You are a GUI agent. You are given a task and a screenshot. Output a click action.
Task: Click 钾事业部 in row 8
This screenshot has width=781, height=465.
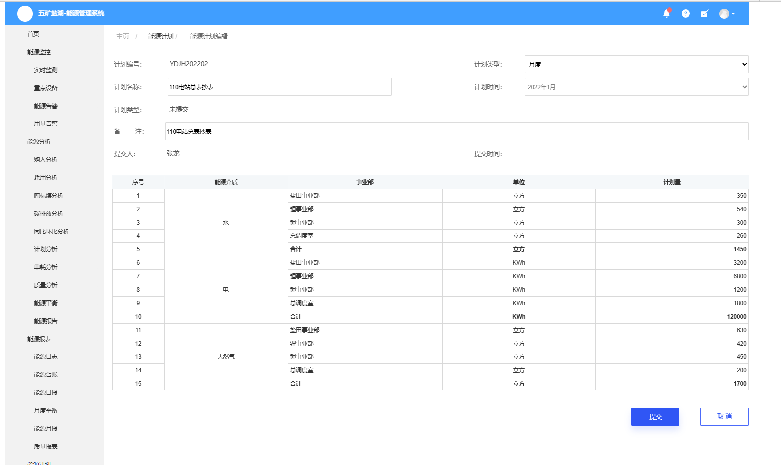click(x=302, y=290)
